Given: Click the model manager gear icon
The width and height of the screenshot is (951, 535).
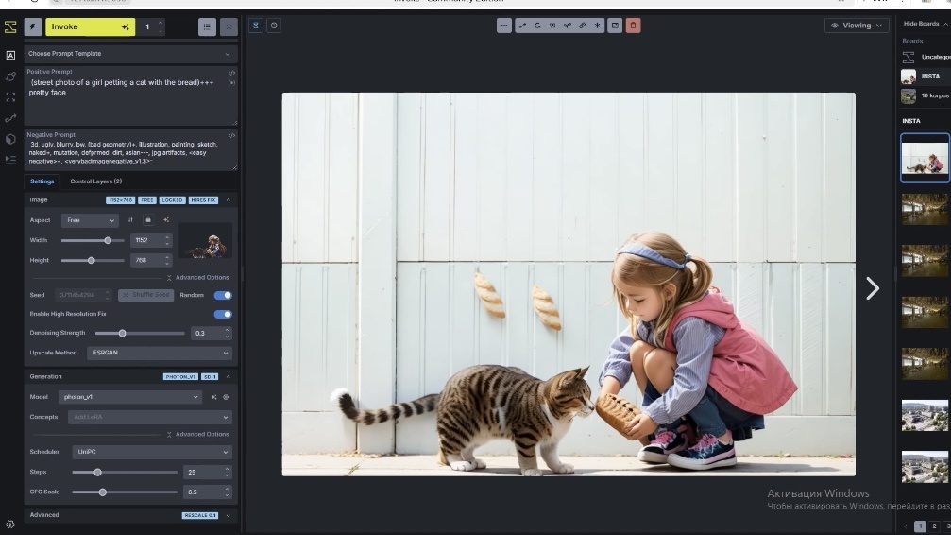Looking at the screenshot, I should click(x=226, y=397).
